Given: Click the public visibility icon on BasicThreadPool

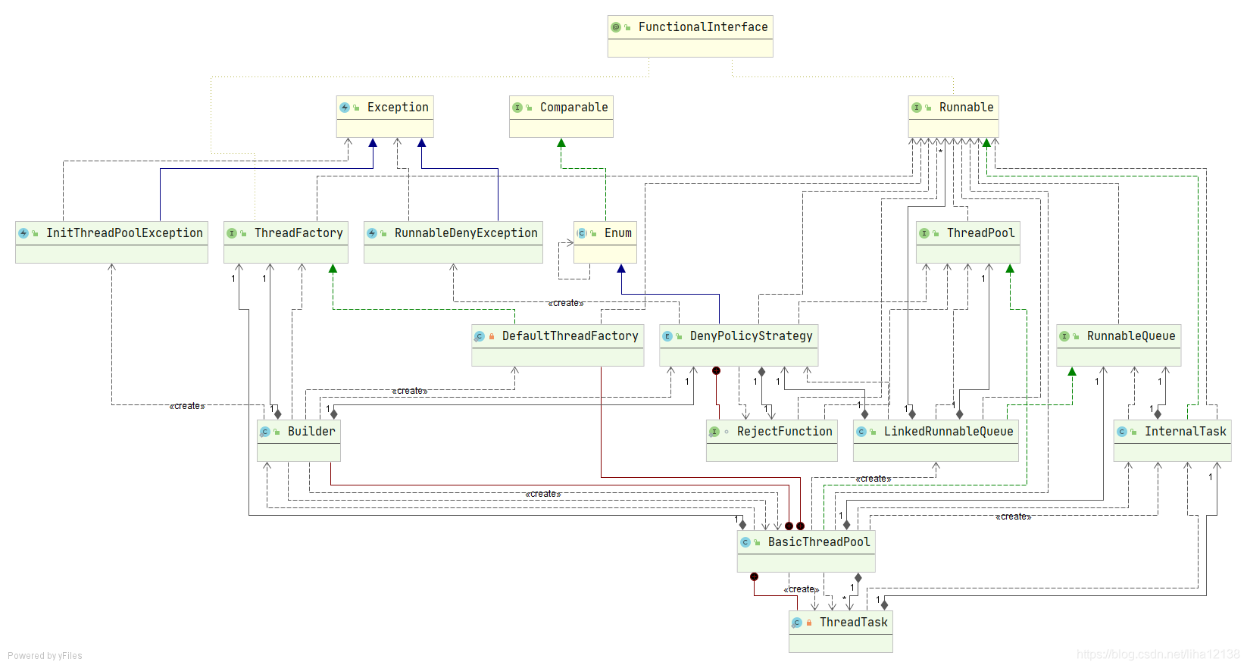Looking at the screenshot, I should click(x=758, y=542).
